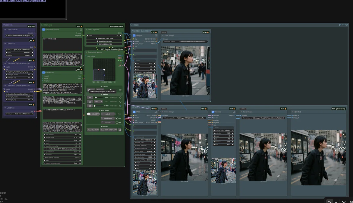Open the vae_name flux2-vae dropdown
The width and height of the screenshot is (353, 203).
pos(19,114)
